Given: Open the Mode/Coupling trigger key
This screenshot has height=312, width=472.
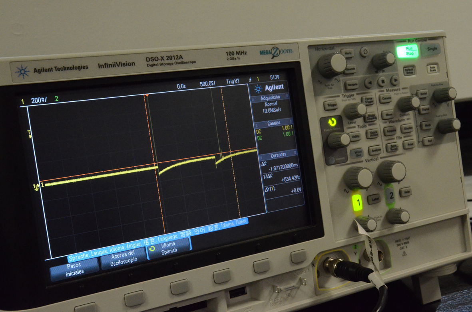Looking at the screenshot, I should [x=371, y=117].
